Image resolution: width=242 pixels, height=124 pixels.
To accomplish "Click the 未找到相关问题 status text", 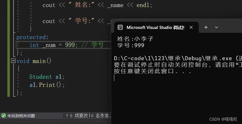I will pos(21,116).
